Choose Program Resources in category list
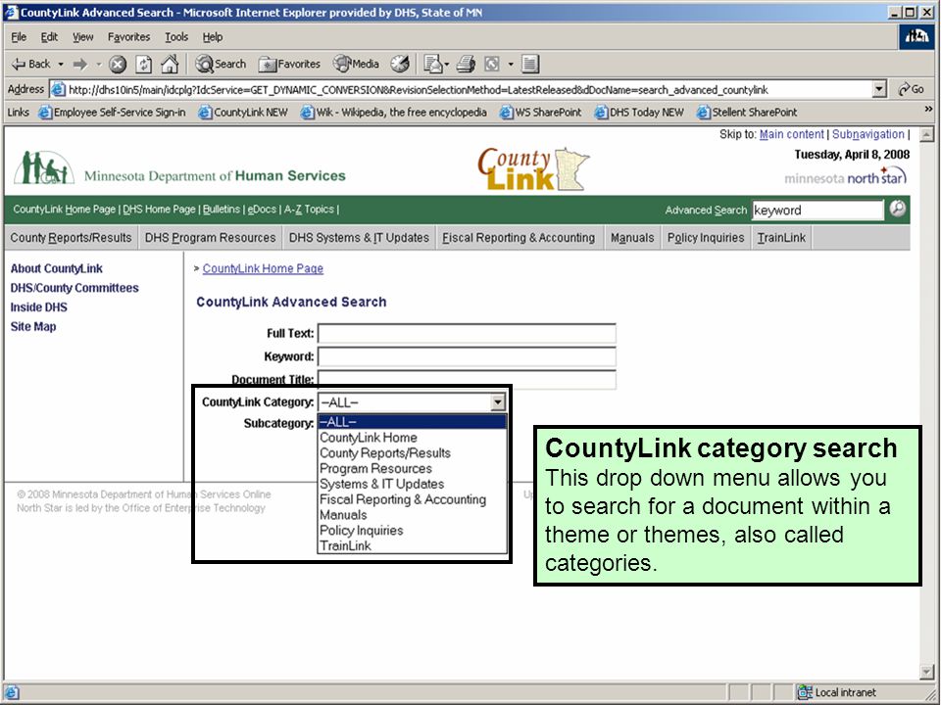Image resolution: width=941 pixels, height=705 pixels. pyautogui.click(x=412, y=469)
